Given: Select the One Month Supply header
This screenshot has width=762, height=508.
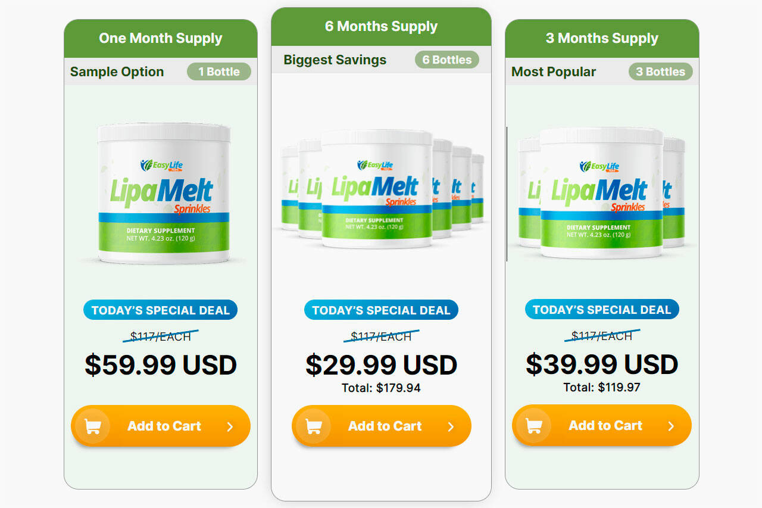Looking at the screenshot, I should 161,39.
